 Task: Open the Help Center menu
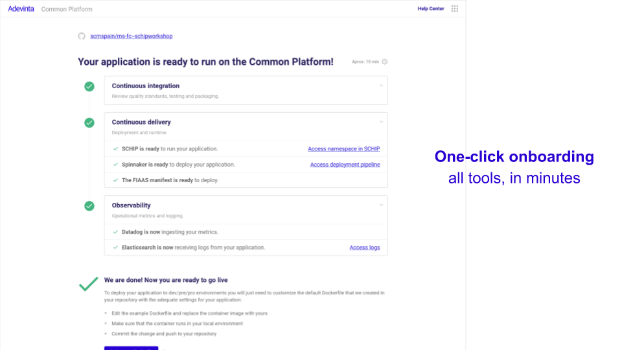431,9
